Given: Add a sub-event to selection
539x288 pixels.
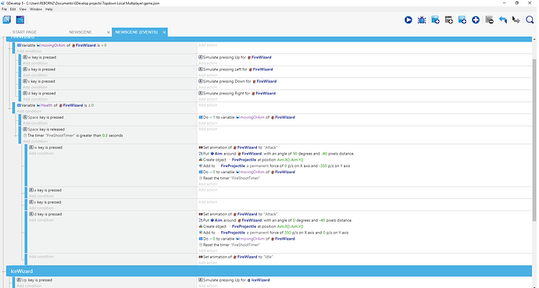Looking at the screenshot, I should coord(448,20).
